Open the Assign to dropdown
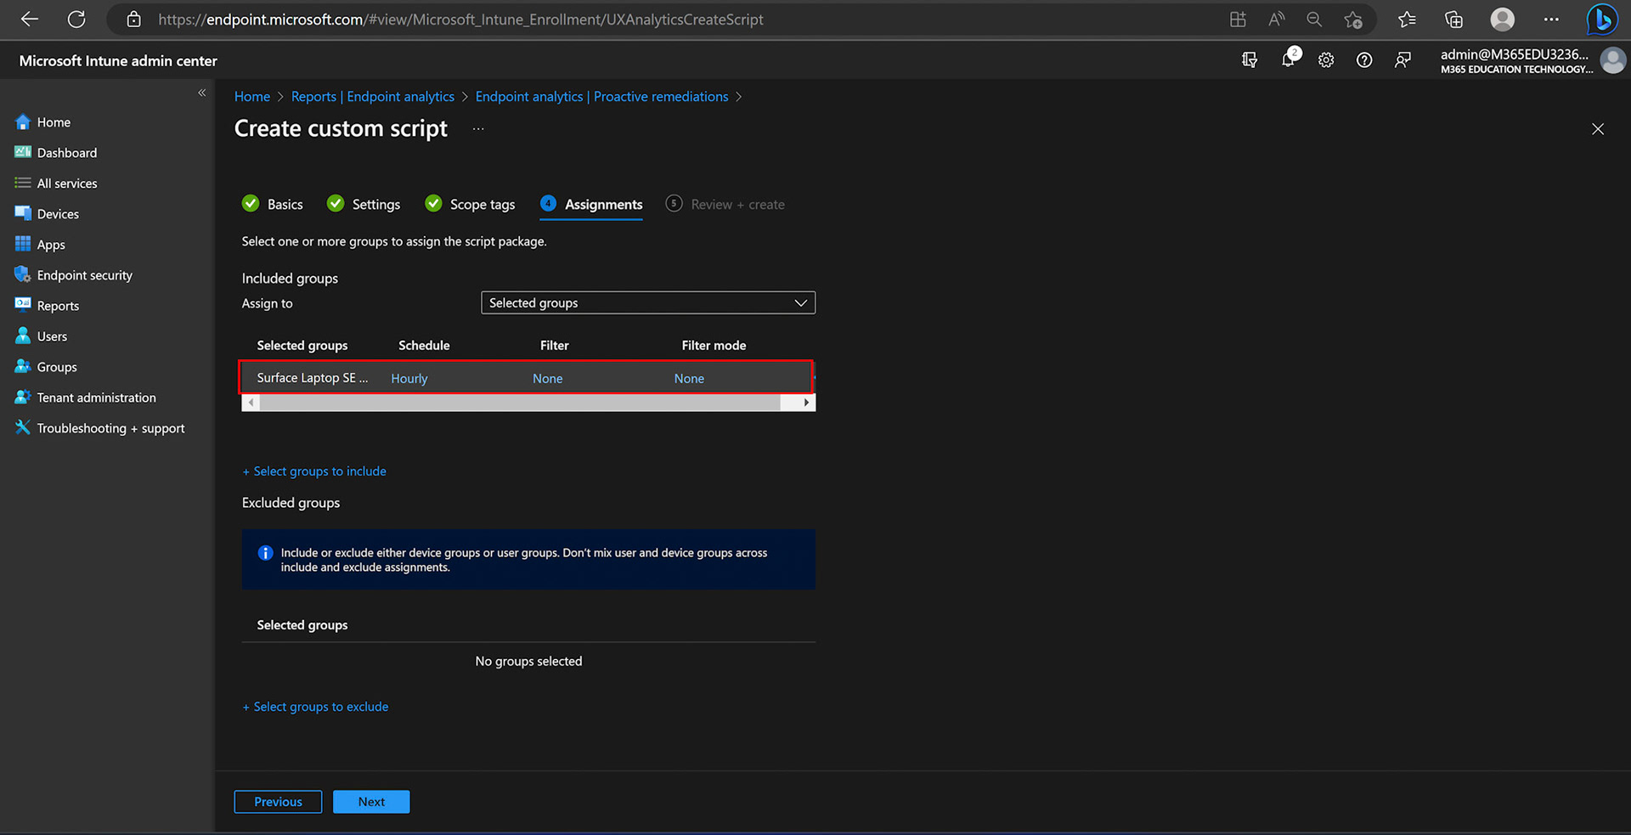The height and width of the screenshot is (835, 1631). click(648, 303)
